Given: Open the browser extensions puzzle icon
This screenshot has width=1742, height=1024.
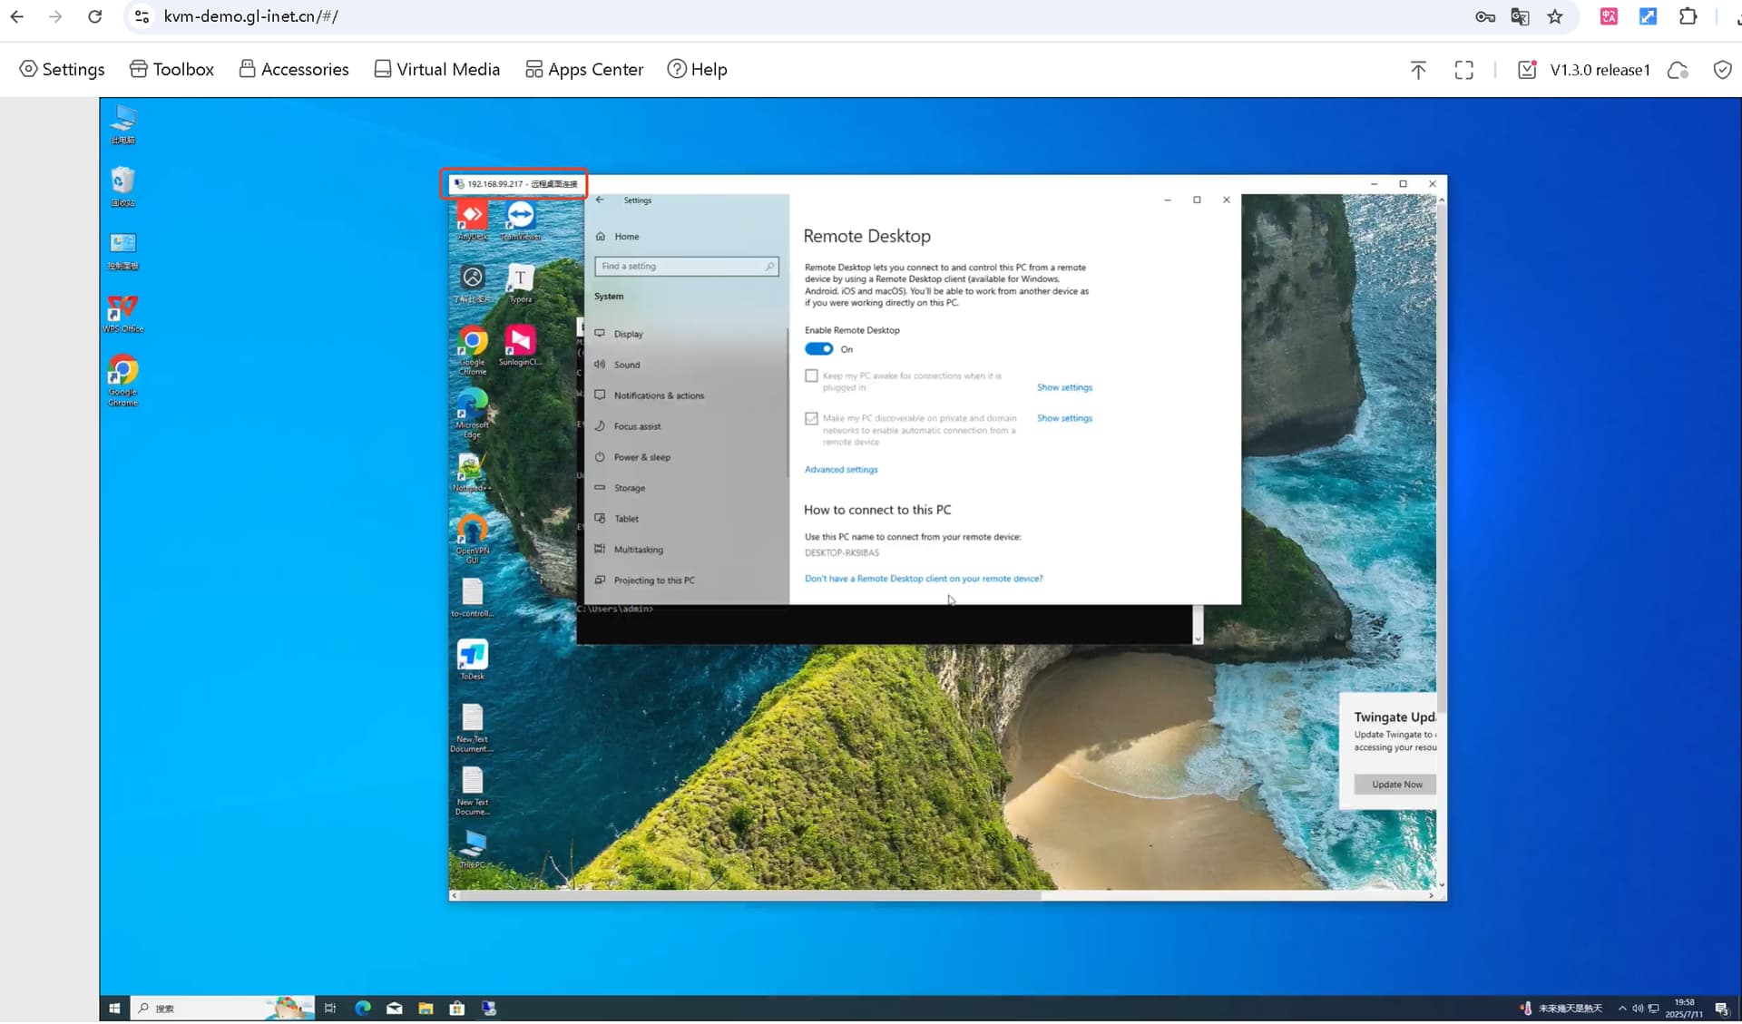Looking at the screenshot, I should click(x=1688, y=16).
